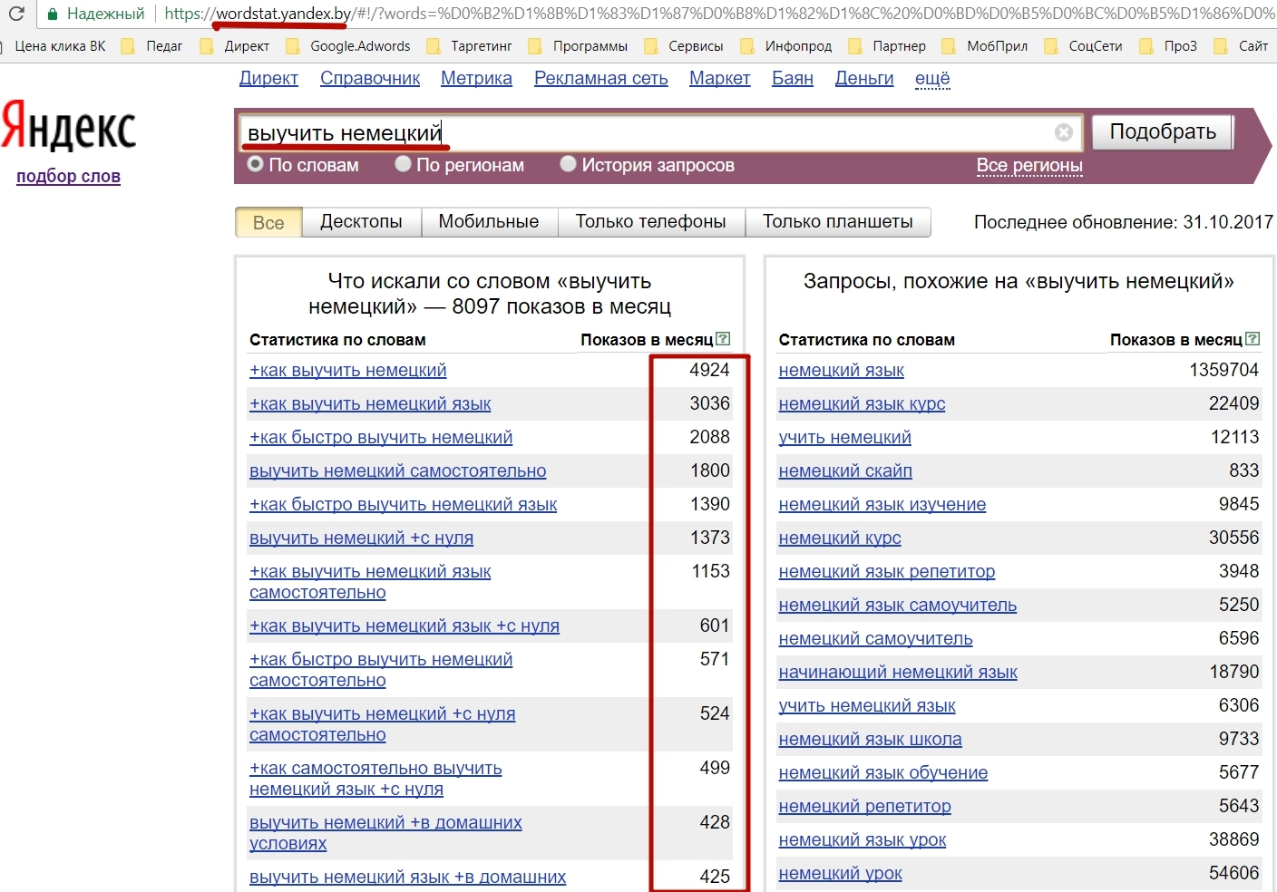The height and width of the screenshot is (892, 1277).
Task: Open "+как быстро выучить немецкий язык" link
Action: [404, 504]
